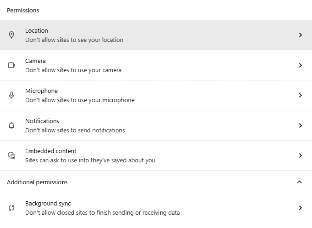Click the Additional permissions header label
312x228 pixels.
(37, 182)
